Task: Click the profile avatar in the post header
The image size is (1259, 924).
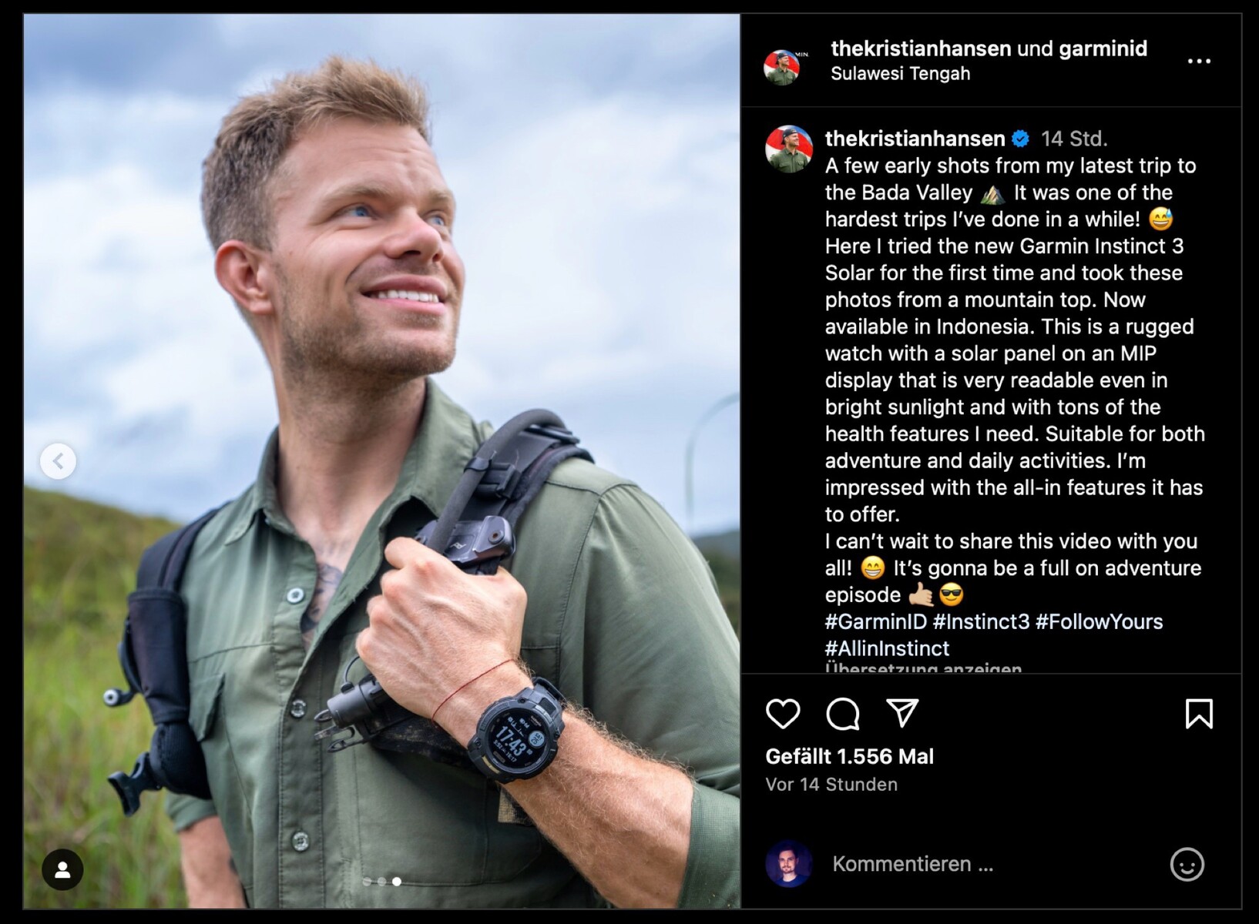Action: pos(783,66)
